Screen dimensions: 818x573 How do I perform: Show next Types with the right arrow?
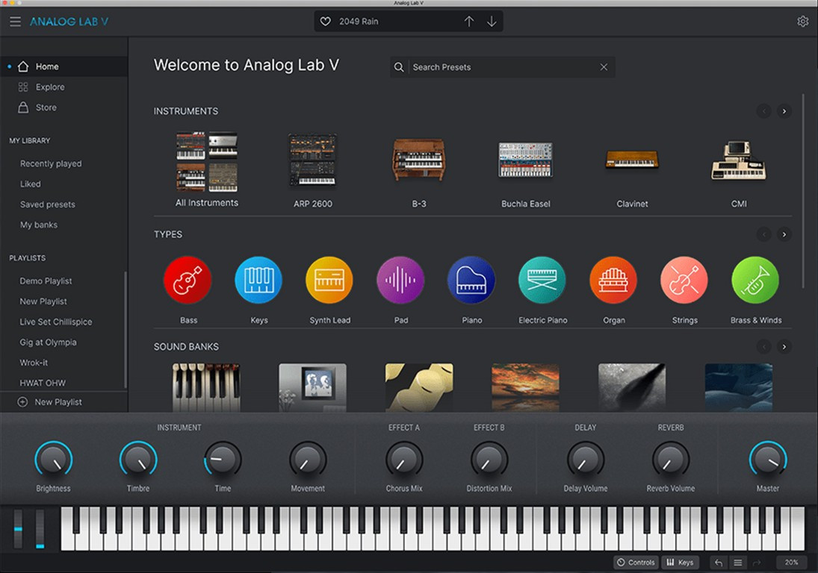[784, 234]
